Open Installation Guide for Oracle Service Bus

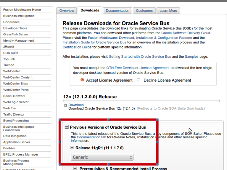tap(94, 42)
